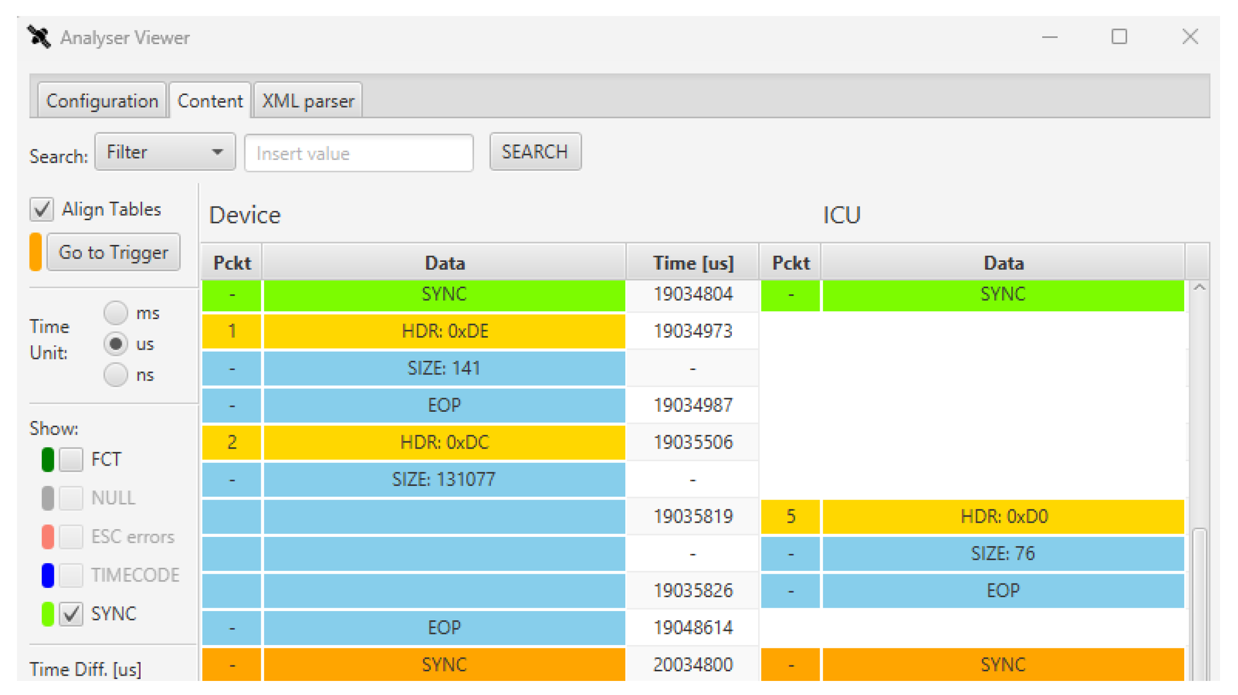Open the Filter search dropdown

point(165,152)
